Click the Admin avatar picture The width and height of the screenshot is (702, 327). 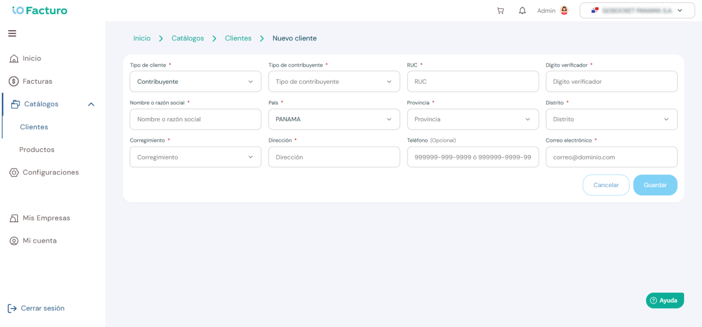point(564,11)
